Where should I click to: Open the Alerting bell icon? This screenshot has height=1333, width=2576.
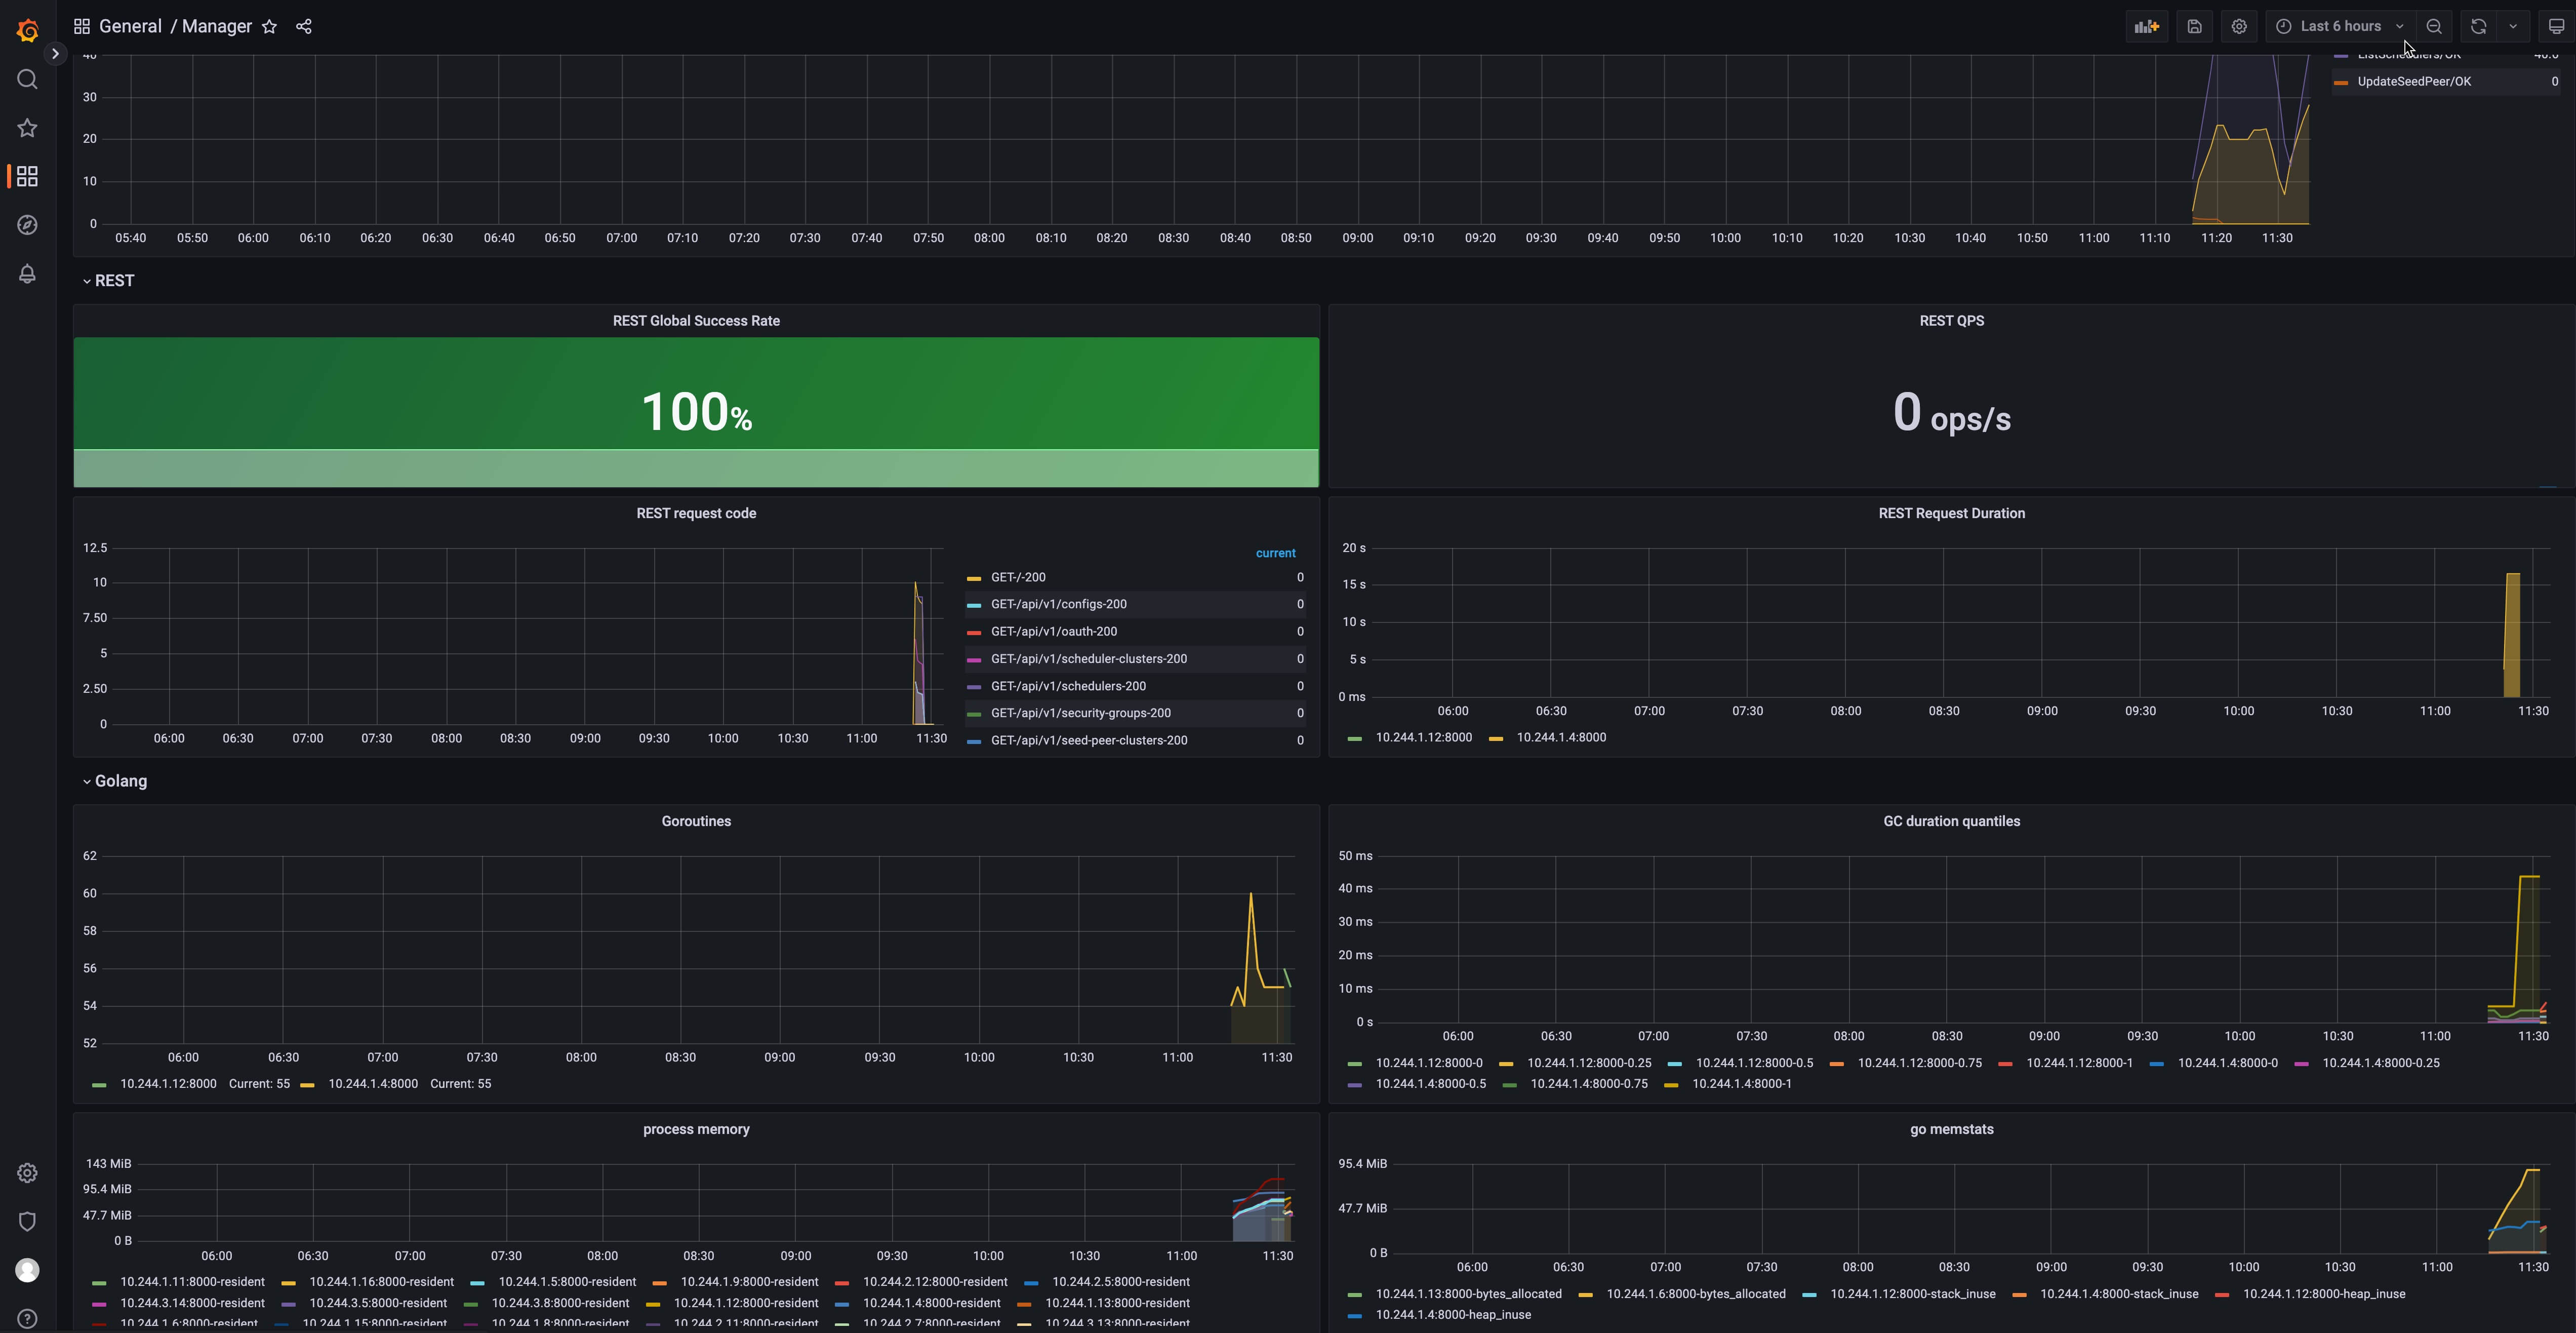[x=27, y=274]
